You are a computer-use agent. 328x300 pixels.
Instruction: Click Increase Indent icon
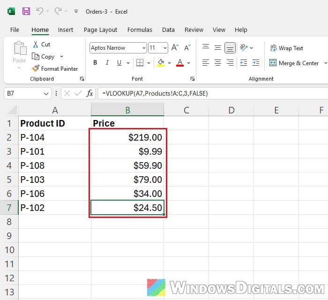(256, 62)
